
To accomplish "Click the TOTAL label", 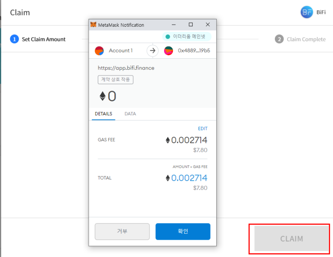I will (105, 178).
